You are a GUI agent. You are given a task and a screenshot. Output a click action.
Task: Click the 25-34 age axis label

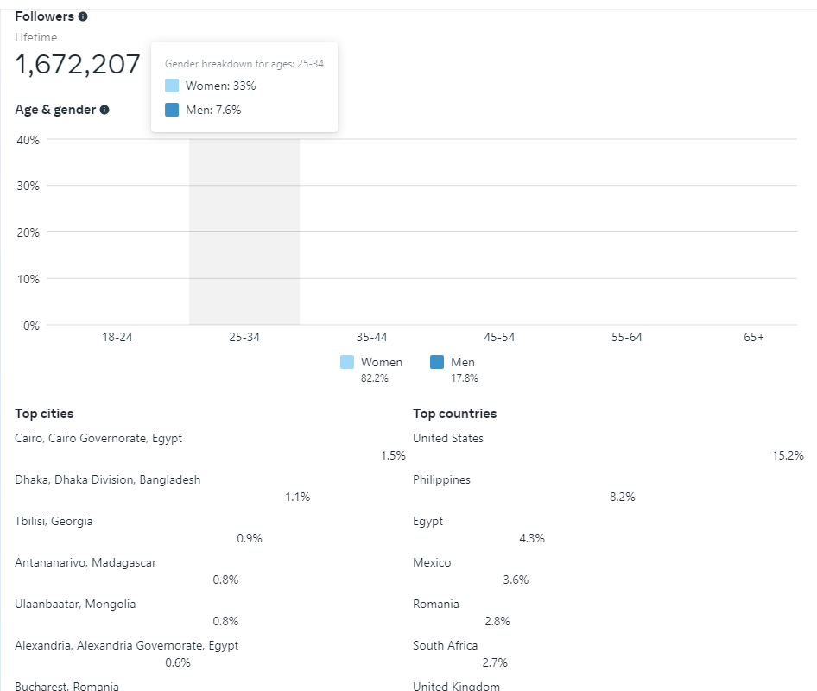[x=244, y=337]
